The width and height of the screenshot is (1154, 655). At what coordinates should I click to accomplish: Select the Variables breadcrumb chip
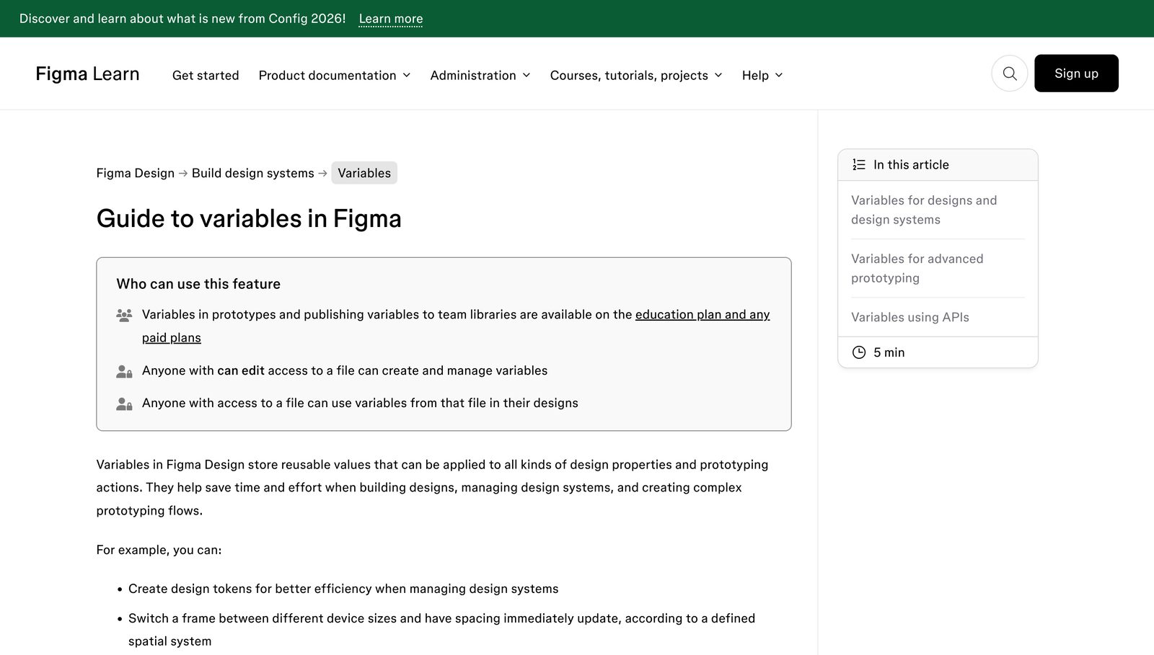click(364, 173)
